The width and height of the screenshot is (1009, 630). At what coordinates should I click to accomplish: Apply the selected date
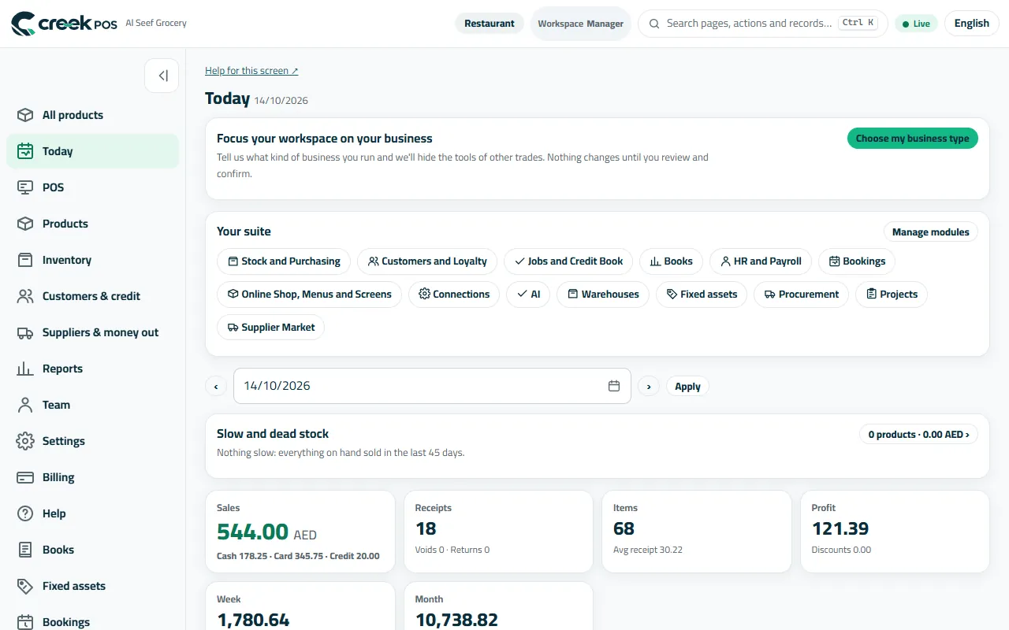(x=687, y=387)
